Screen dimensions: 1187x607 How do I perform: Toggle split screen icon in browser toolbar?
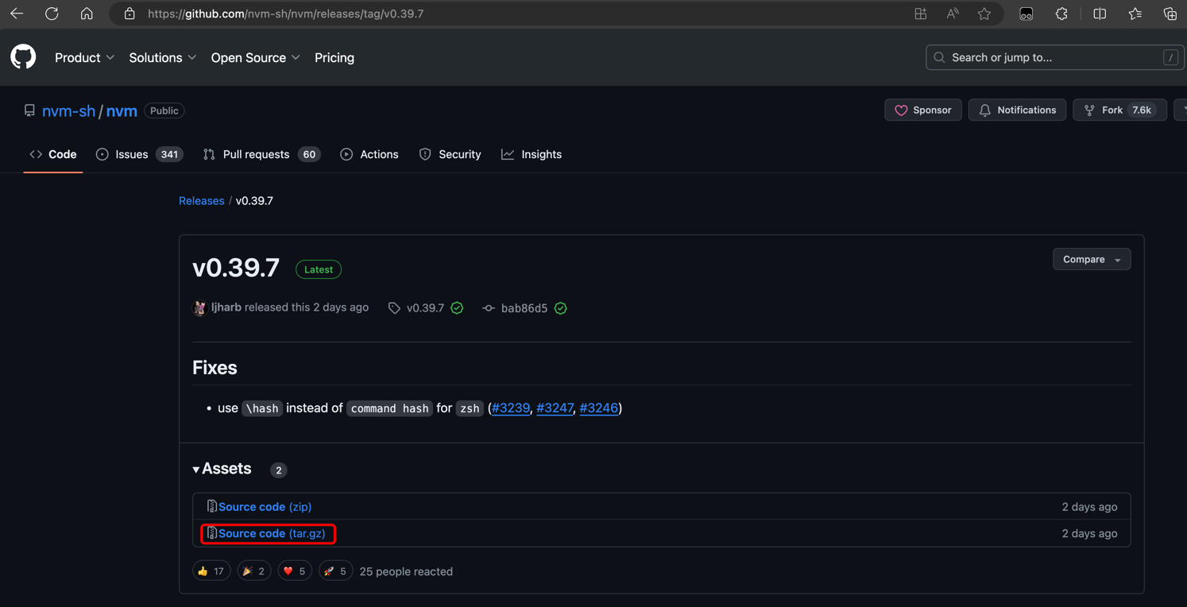[x=1100, y=14]
